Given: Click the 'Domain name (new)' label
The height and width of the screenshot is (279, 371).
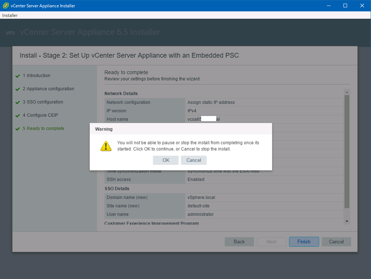Looking at the screenshot, I should 127,198.
